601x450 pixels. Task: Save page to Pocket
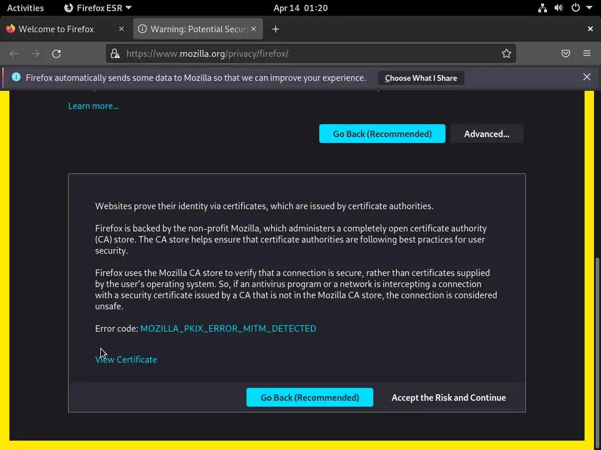coord(565,53)
